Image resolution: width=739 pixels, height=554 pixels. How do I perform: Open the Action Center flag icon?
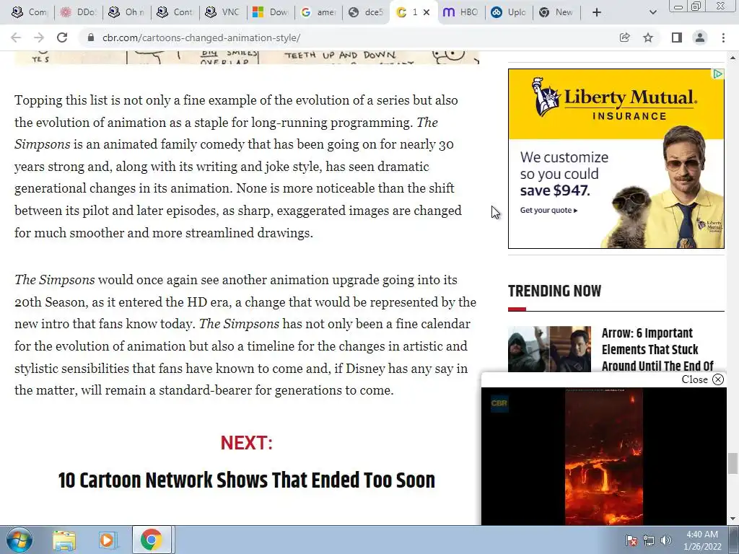pyautogui.click(x=631, y=540)
